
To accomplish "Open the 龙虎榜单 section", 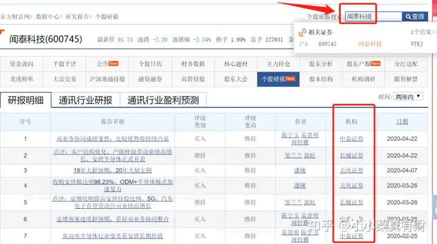I will pos(21,79).
